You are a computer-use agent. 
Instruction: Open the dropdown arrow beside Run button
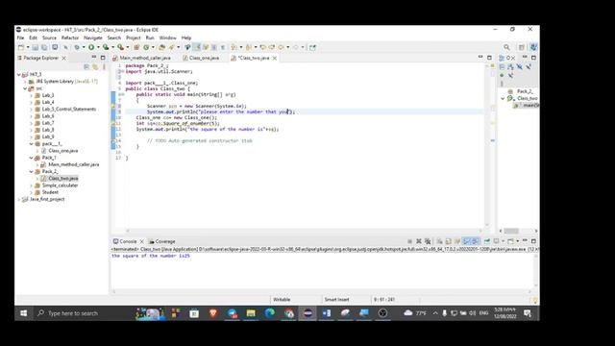pos(98,47)
